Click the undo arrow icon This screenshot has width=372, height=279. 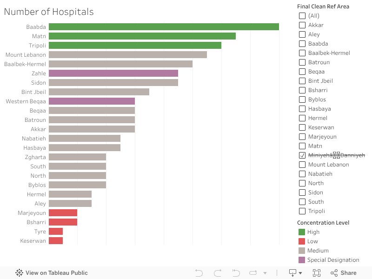(199, 273)
